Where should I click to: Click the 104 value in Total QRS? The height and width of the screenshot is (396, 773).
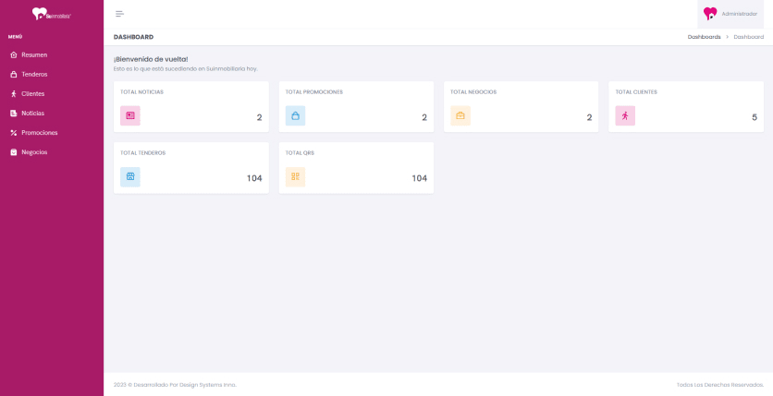coord(420,178)
